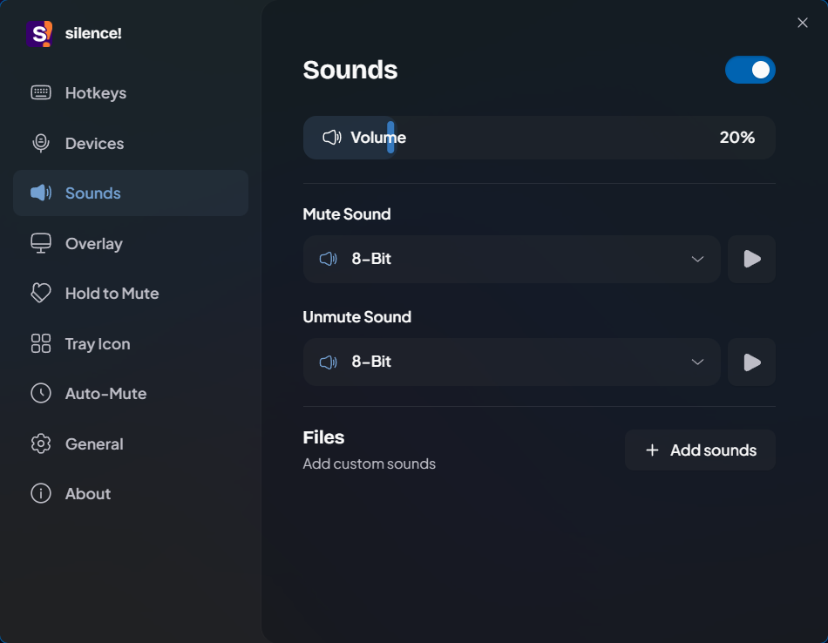Screen dimensions: 828x643
Task: Play the Unmute Sound preview
Action: (x=751, y=362)
